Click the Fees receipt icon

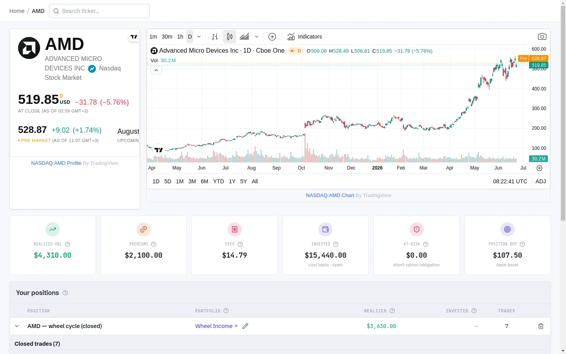235,229
